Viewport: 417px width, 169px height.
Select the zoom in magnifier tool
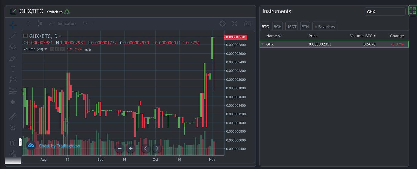coord(13,127)
